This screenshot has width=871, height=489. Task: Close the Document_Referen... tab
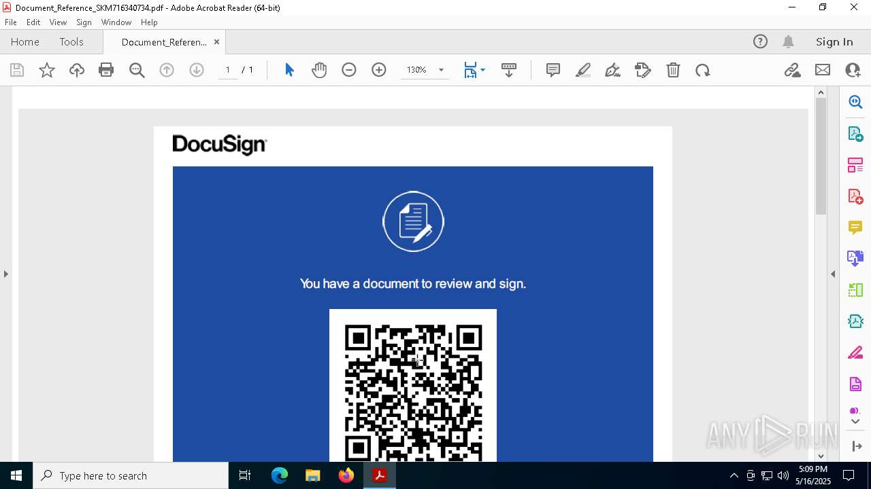216,41
